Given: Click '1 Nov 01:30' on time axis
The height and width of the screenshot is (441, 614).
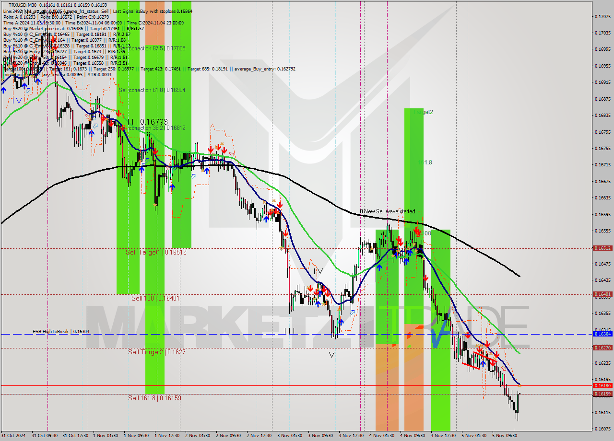Looking at the screenshot, I should [x=106, y=436].
